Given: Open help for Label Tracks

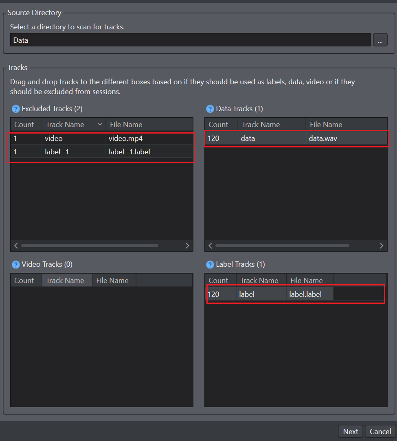Looking at the screenshot, I should [210, 265].
